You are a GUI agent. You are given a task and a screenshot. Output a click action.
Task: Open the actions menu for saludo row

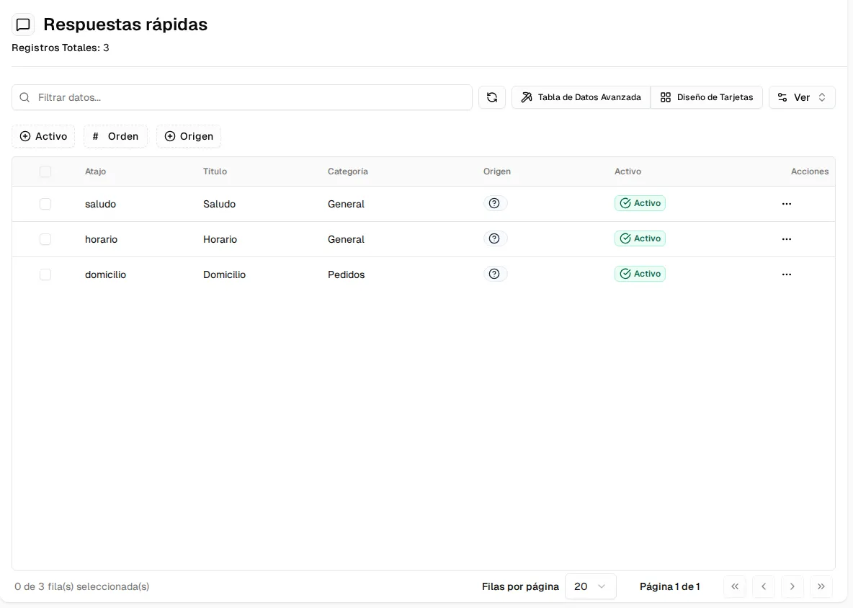786,204
